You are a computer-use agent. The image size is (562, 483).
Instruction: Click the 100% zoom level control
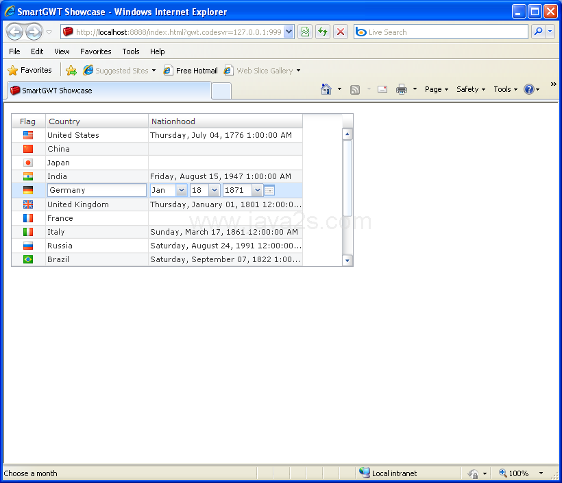click(x=514, y=473)
